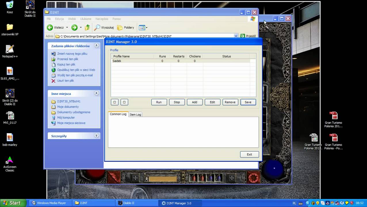Click Kopiuj ten plik link

66,64
